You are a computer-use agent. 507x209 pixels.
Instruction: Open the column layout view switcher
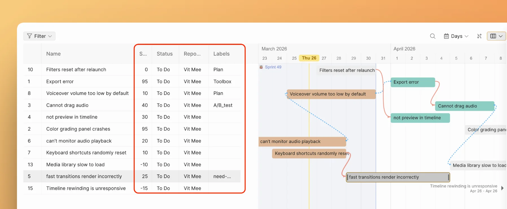[x=496, y=36]
